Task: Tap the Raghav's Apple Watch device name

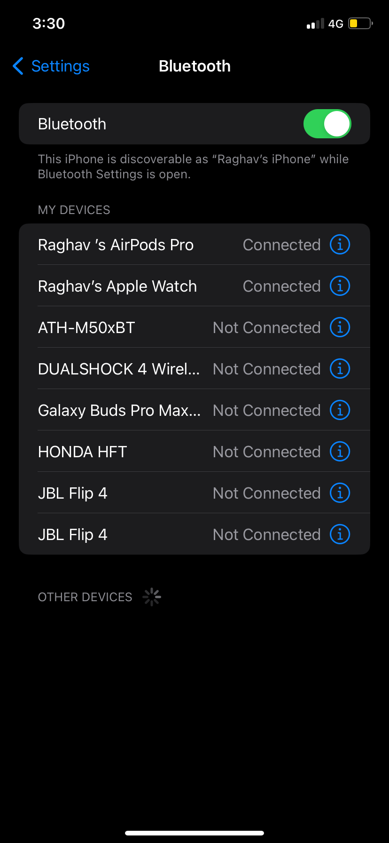Action: coord(117,286)
